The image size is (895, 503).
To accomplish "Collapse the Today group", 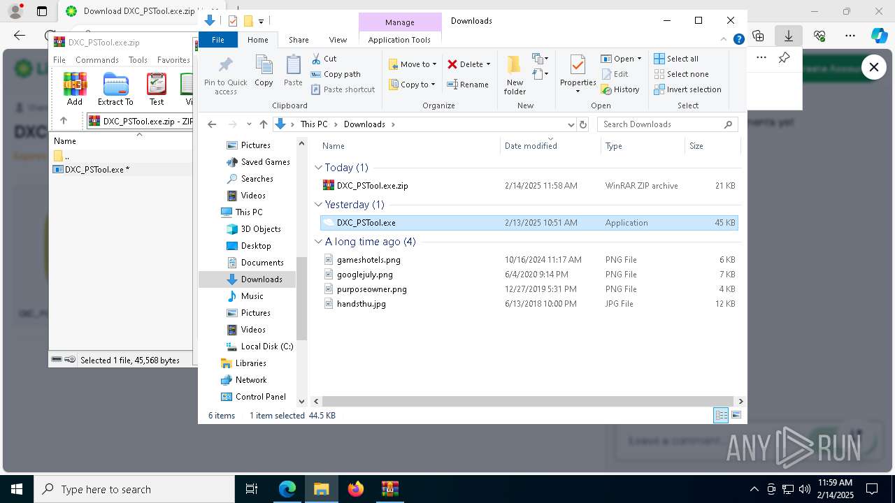I will (318, 168).
